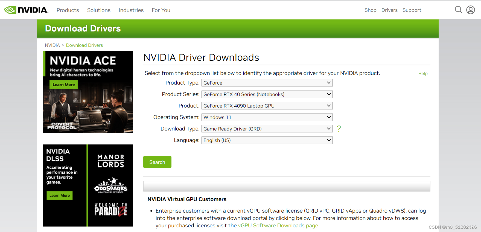Open the Products menu
This screenshot has width=481, height=232.
coord(68,10)
